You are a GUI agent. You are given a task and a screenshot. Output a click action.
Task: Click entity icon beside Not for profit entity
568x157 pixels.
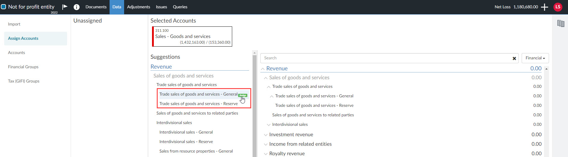point(4,7)
